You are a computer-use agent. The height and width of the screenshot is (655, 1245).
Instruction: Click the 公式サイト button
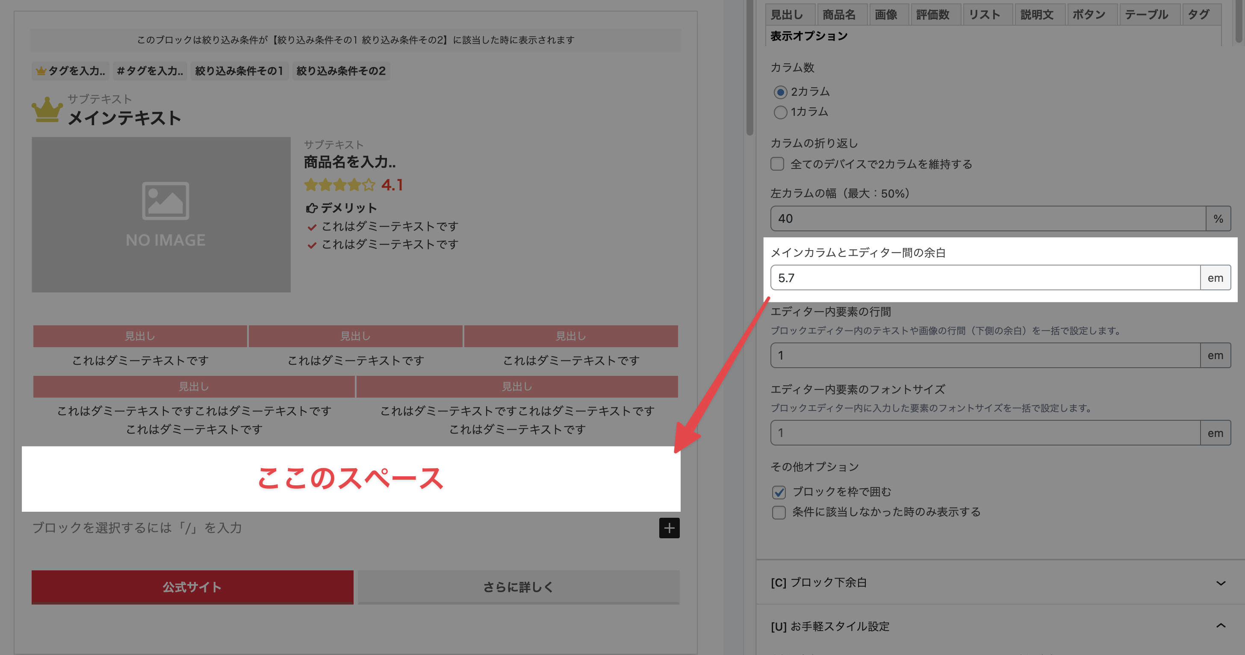(192, 587)
